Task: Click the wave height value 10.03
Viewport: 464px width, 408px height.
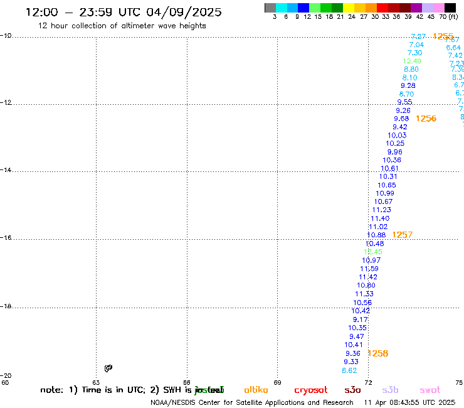Action: [x=397, y=135]
